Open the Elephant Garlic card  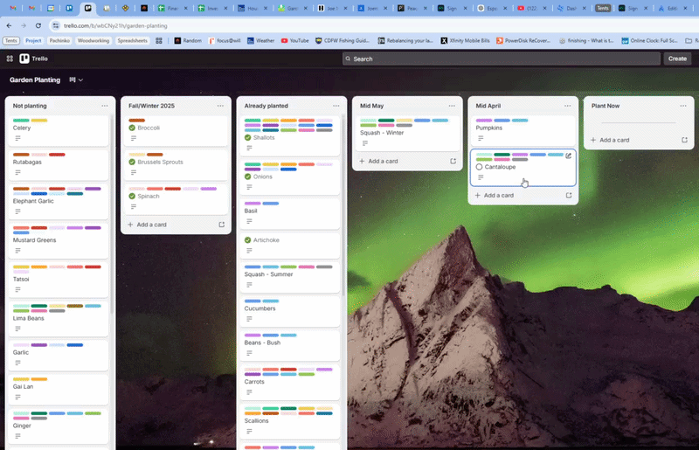click(59, 201)
